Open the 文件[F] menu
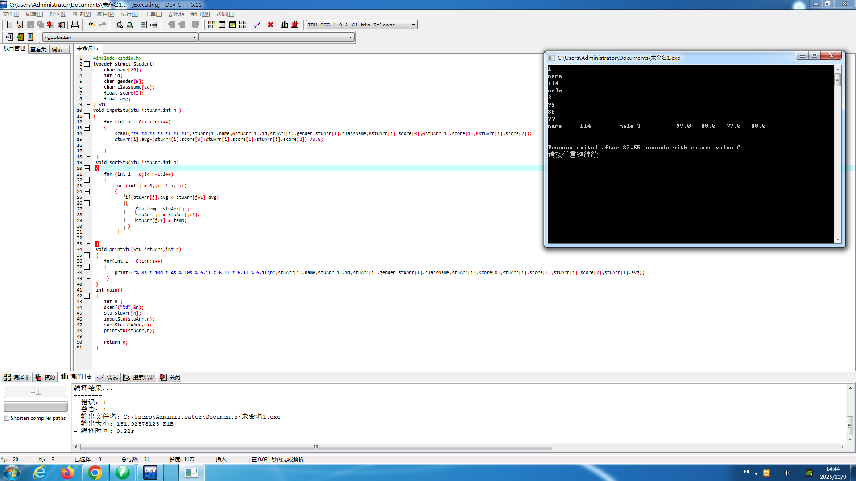The image size is (856, 481). 11,14
